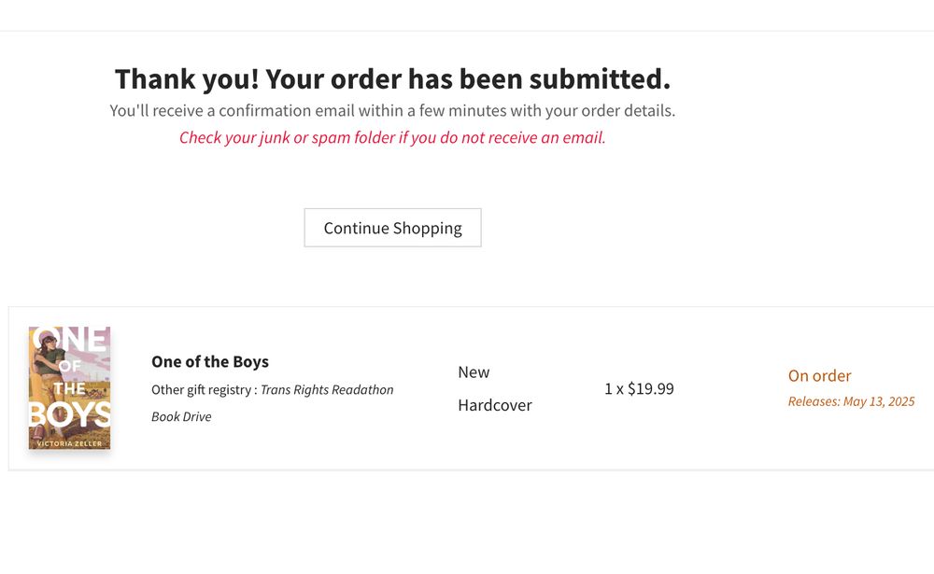Click the large BOYS word on book cover
This screenshot has height=574, width=934.
click(70, 413)
